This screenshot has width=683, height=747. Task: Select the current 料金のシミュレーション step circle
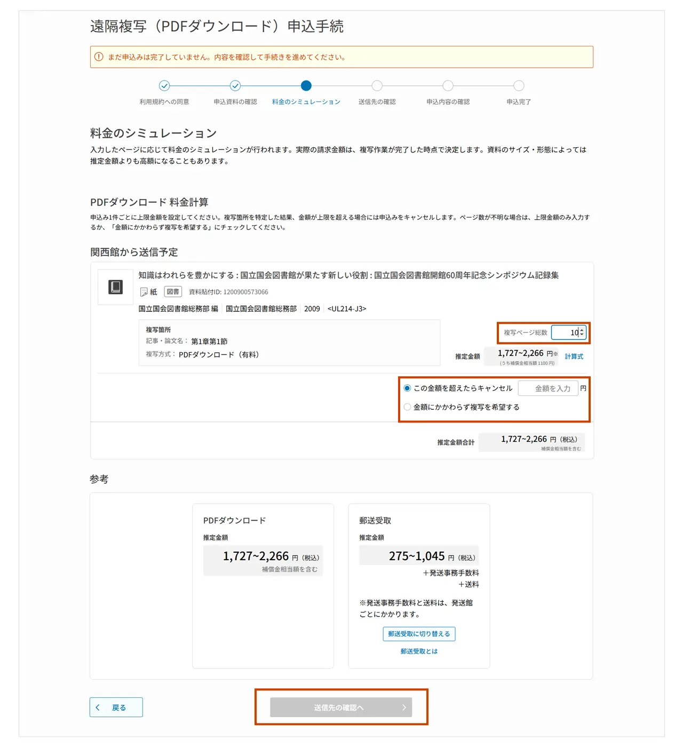coord(306,86)
